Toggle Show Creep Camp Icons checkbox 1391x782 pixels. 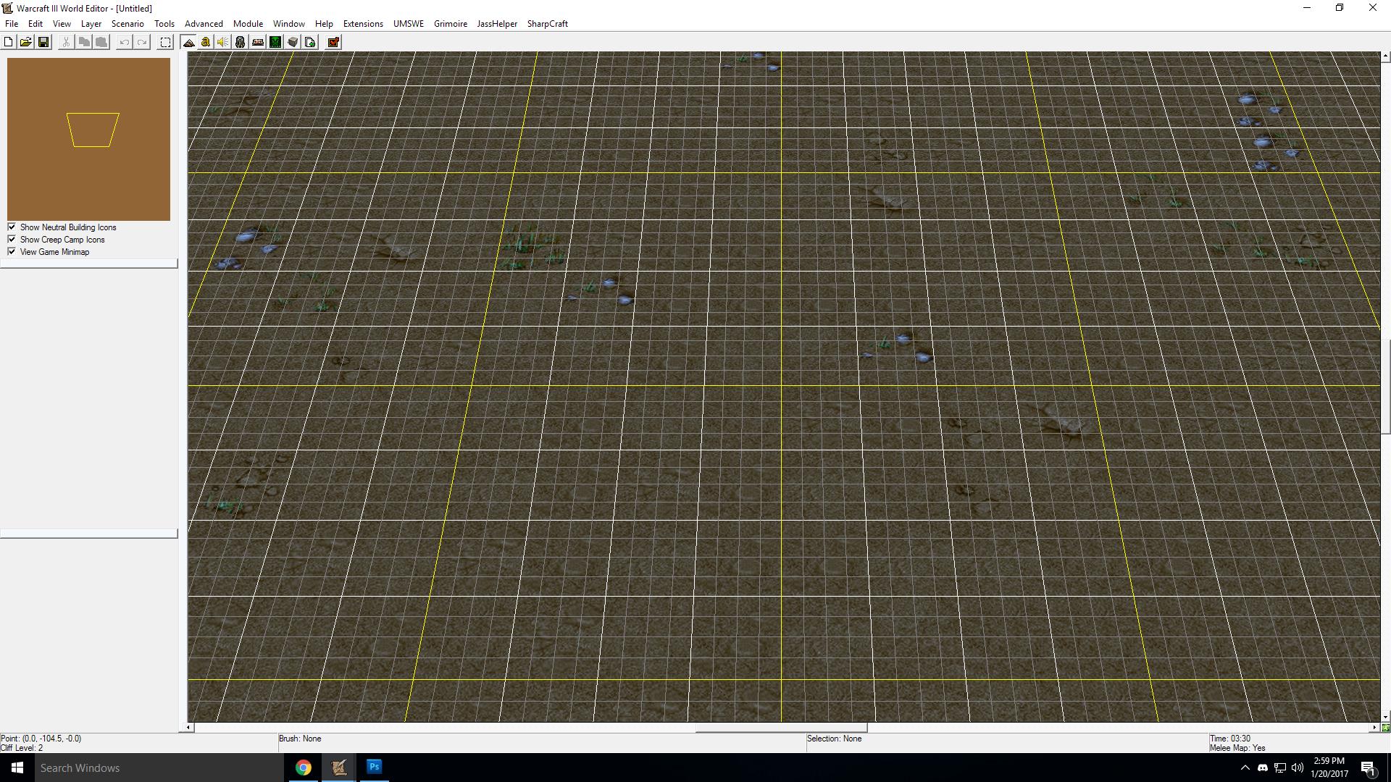coord(12,239)
